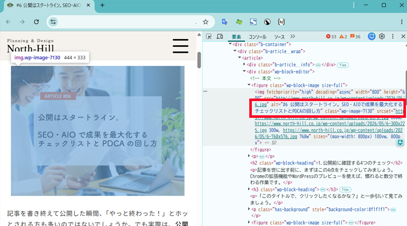
Task: Open the blue S extension icon
Action: click(253, 22)
